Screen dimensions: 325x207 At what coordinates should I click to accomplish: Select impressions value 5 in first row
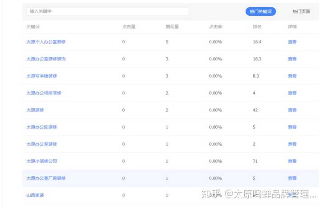click(167, 42)
